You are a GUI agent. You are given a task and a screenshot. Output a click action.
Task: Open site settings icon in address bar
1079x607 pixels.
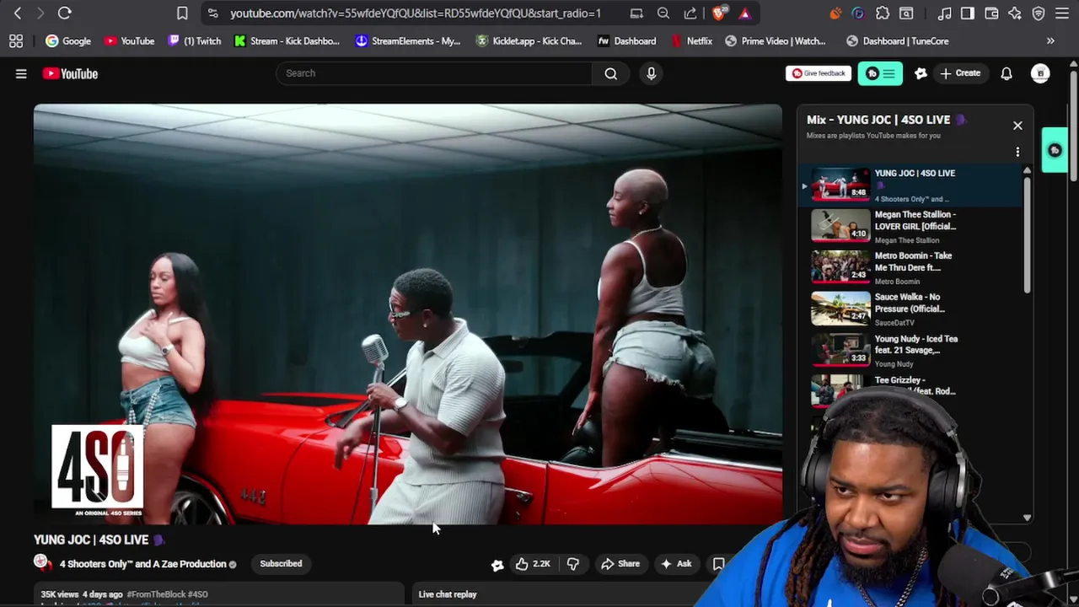click(212, 13)
